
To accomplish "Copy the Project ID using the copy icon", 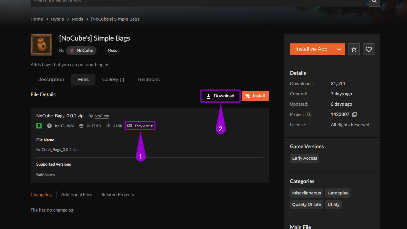I will pyautogui.click(x=354, y=114).
